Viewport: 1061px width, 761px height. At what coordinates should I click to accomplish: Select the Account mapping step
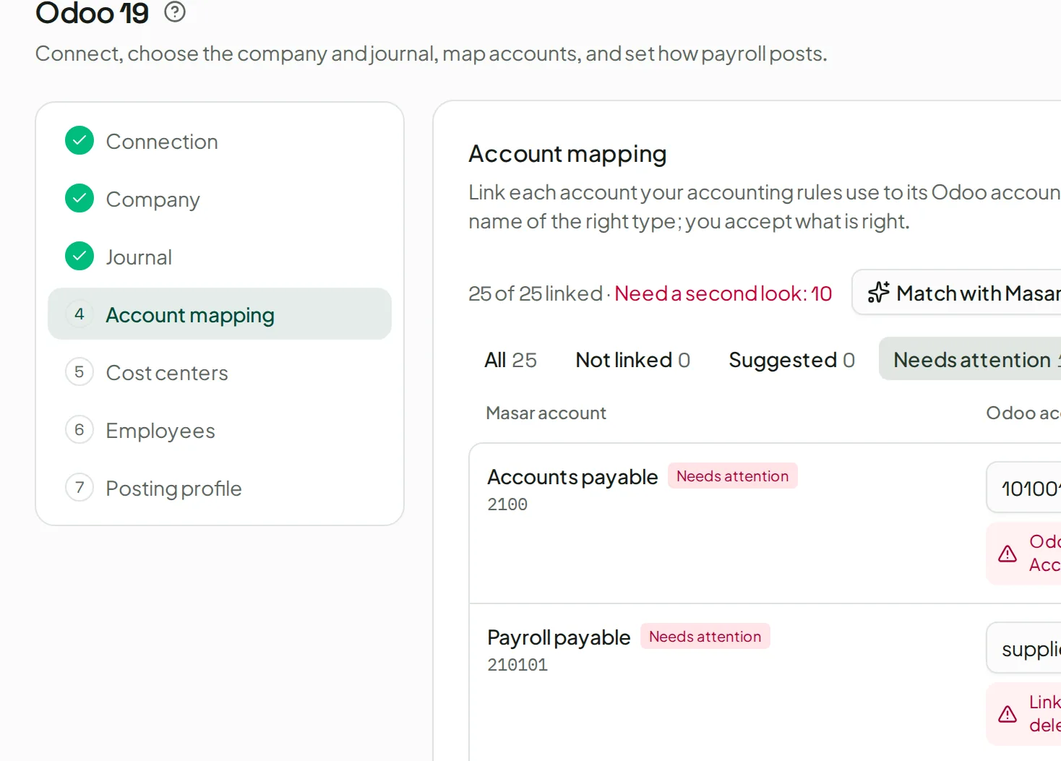[x=220, y=314]
